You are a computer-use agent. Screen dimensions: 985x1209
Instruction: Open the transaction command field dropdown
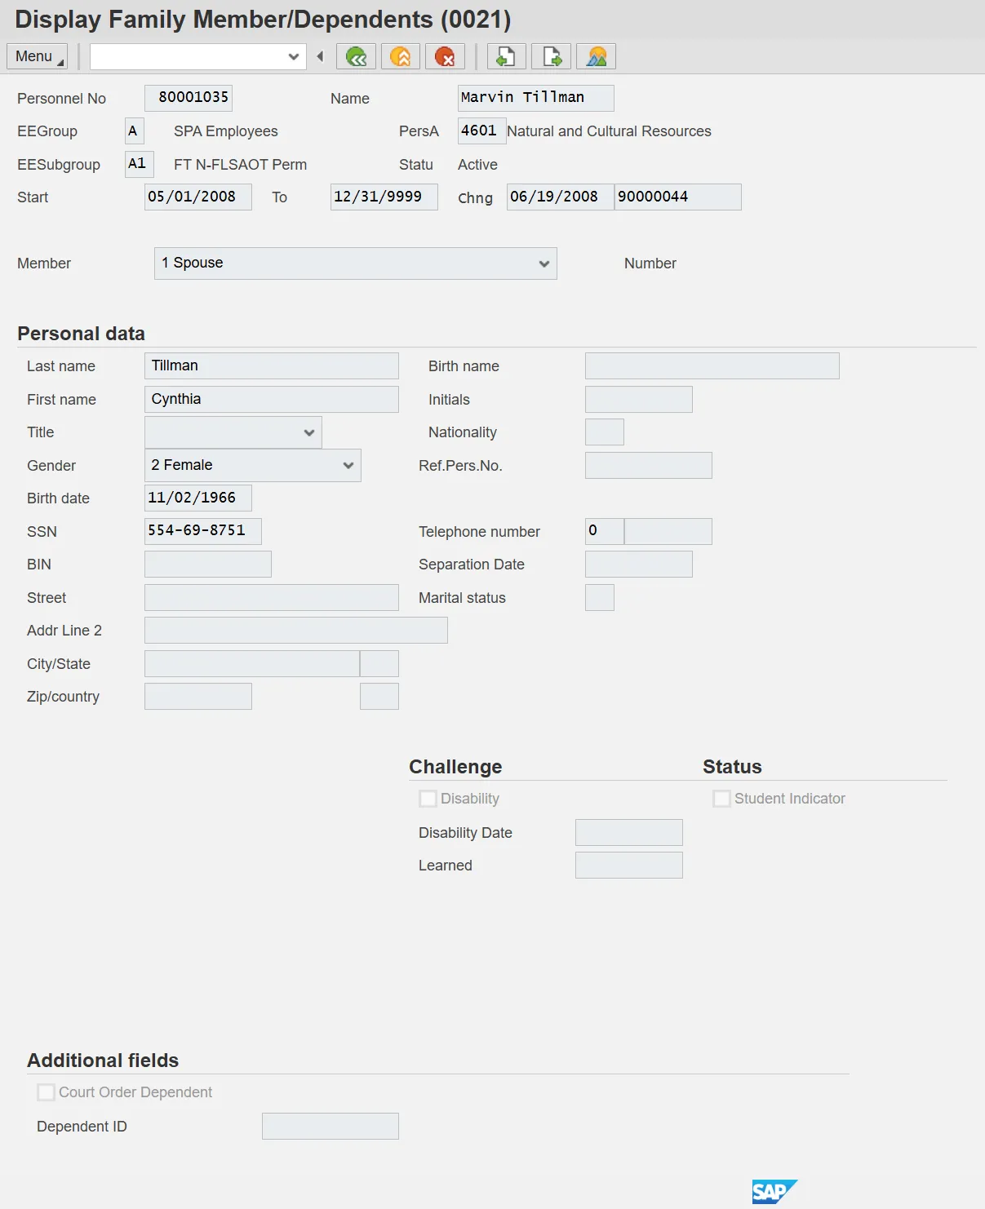pos(294,56)
